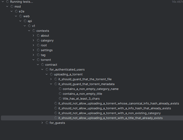Select contains_a_non_empty_title test

[x=83, y=94]
